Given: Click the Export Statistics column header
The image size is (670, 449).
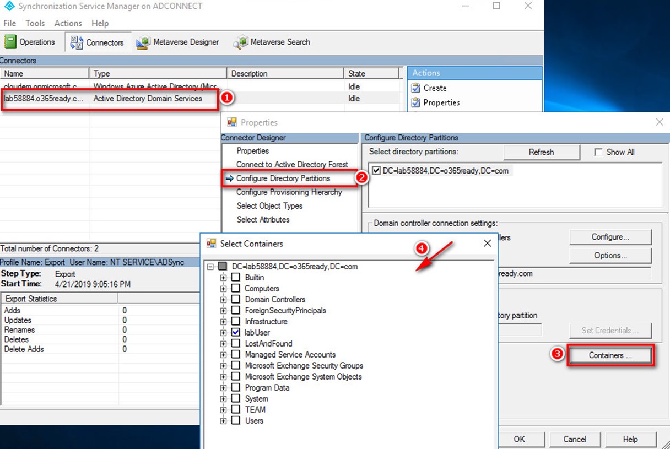Looking at the screenshot, I should coord(60,299).
